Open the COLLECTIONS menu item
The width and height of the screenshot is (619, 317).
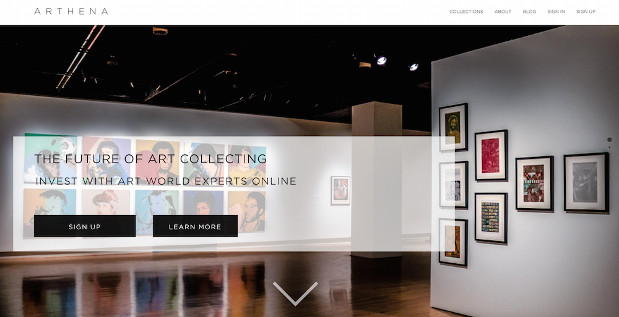(x=466, y=12)
